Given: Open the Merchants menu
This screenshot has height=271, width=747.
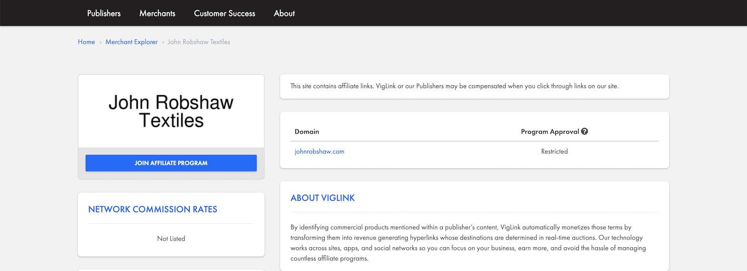Looking at the screenshot, I should coord(157,13).
